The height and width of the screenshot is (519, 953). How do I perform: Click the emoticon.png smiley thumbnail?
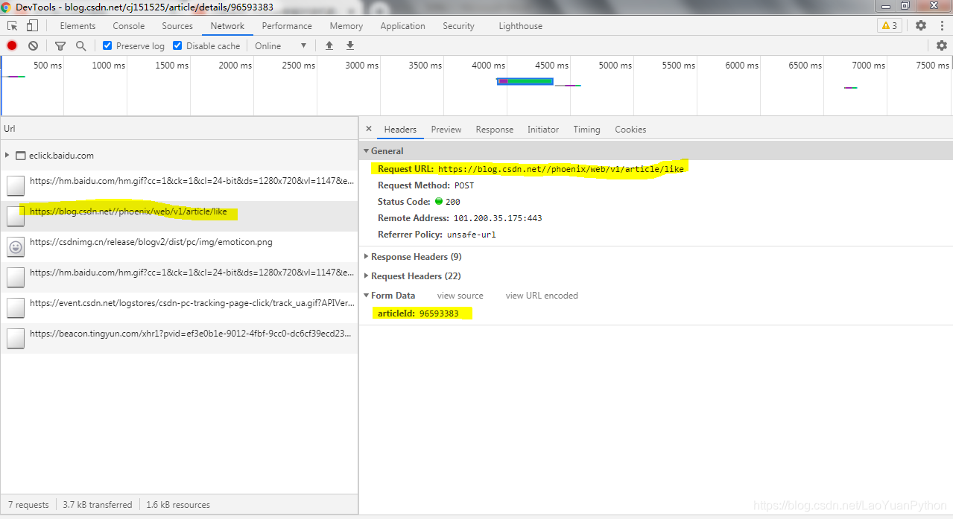[x=16, y=246]
